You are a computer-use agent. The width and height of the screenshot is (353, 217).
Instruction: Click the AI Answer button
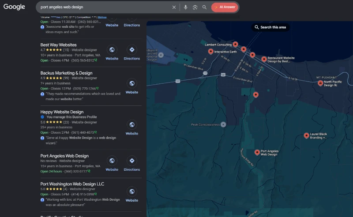coord(225,7)
